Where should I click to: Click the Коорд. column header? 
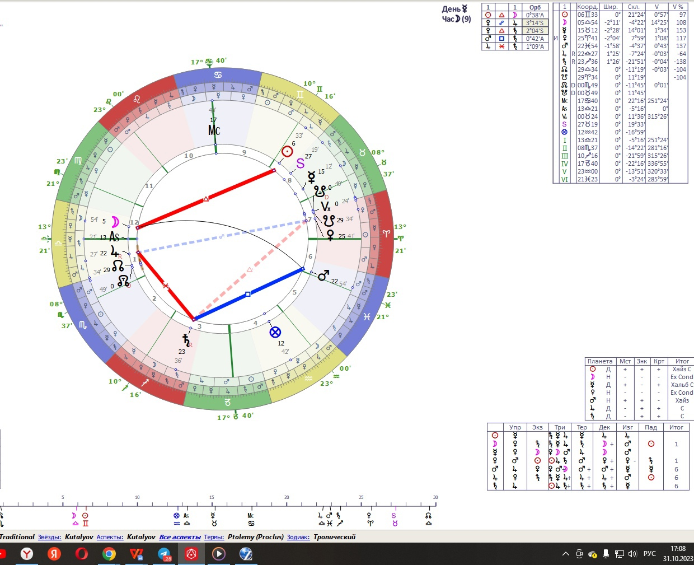tap(587, 7)
